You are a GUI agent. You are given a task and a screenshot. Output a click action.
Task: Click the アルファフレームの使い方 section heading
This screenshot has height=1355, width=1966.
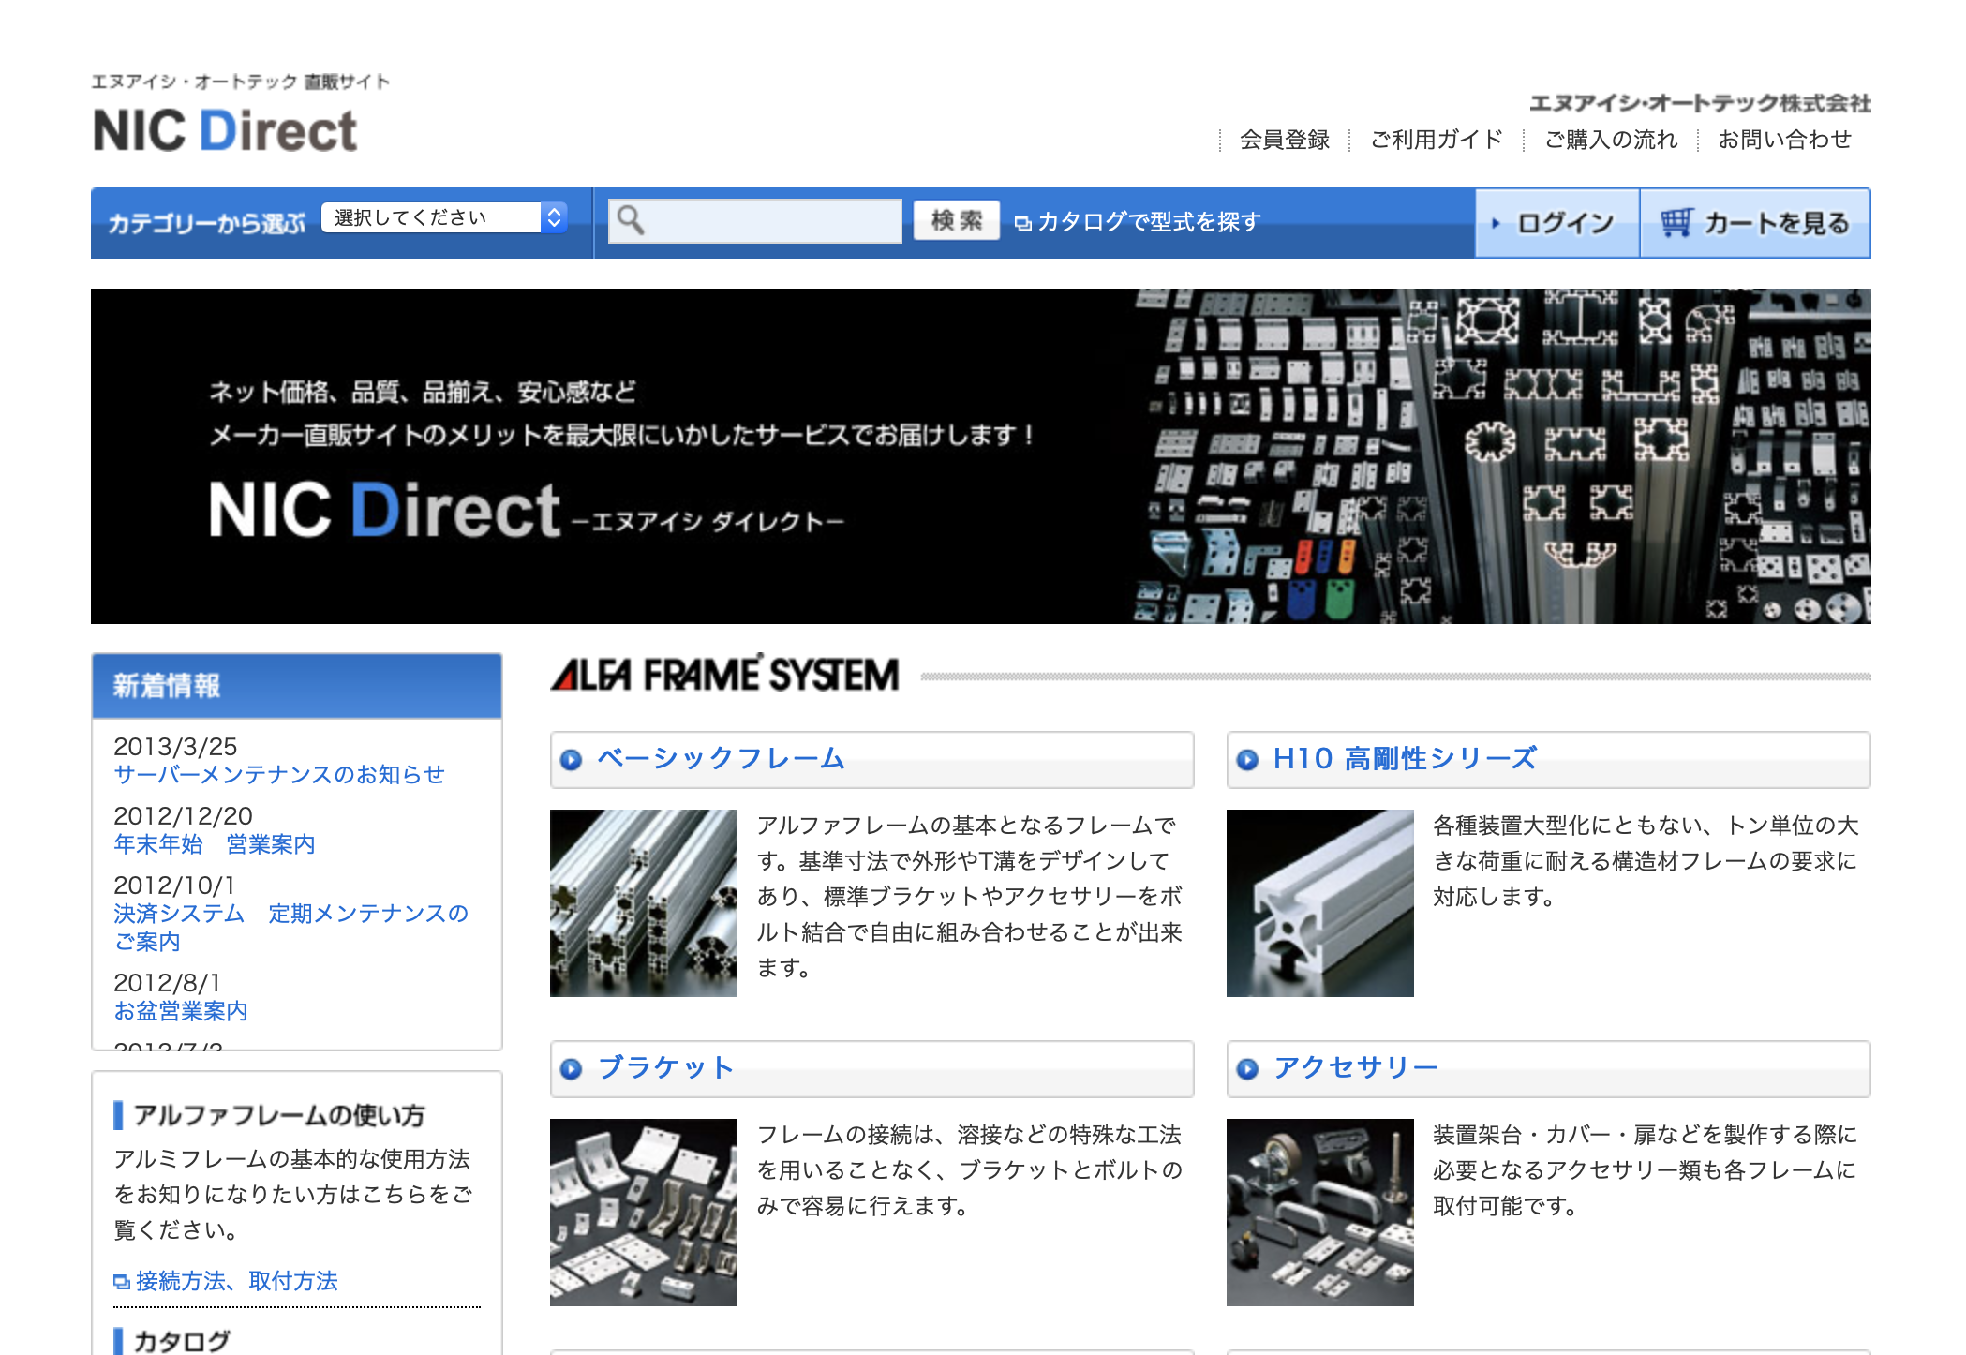[x=279, y=1115]
